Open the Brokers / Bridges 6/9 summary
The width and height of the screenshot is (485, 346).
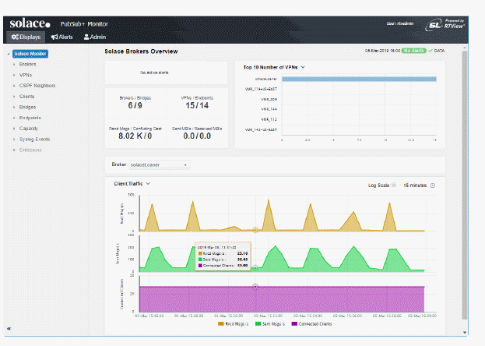click(x=135, y=104)
